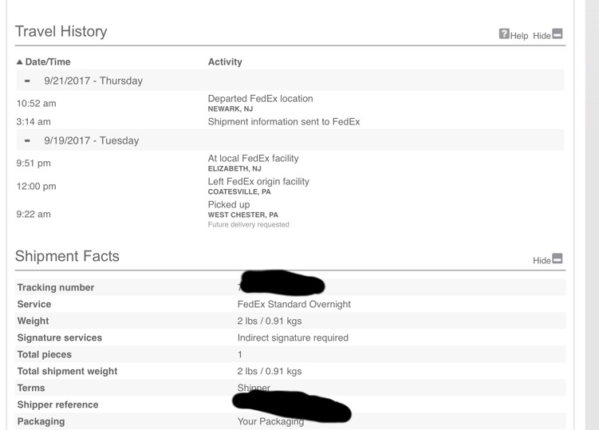Click Shipment information sent to FedEx
599x430 pixels.
click(x=284, y=121)
